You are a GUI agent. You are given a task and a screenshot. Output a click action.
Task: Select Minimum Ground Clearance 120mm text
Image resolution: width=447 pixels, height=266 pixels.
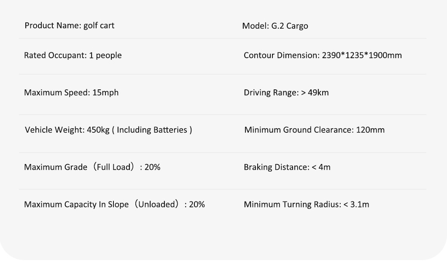click(315, 130)
